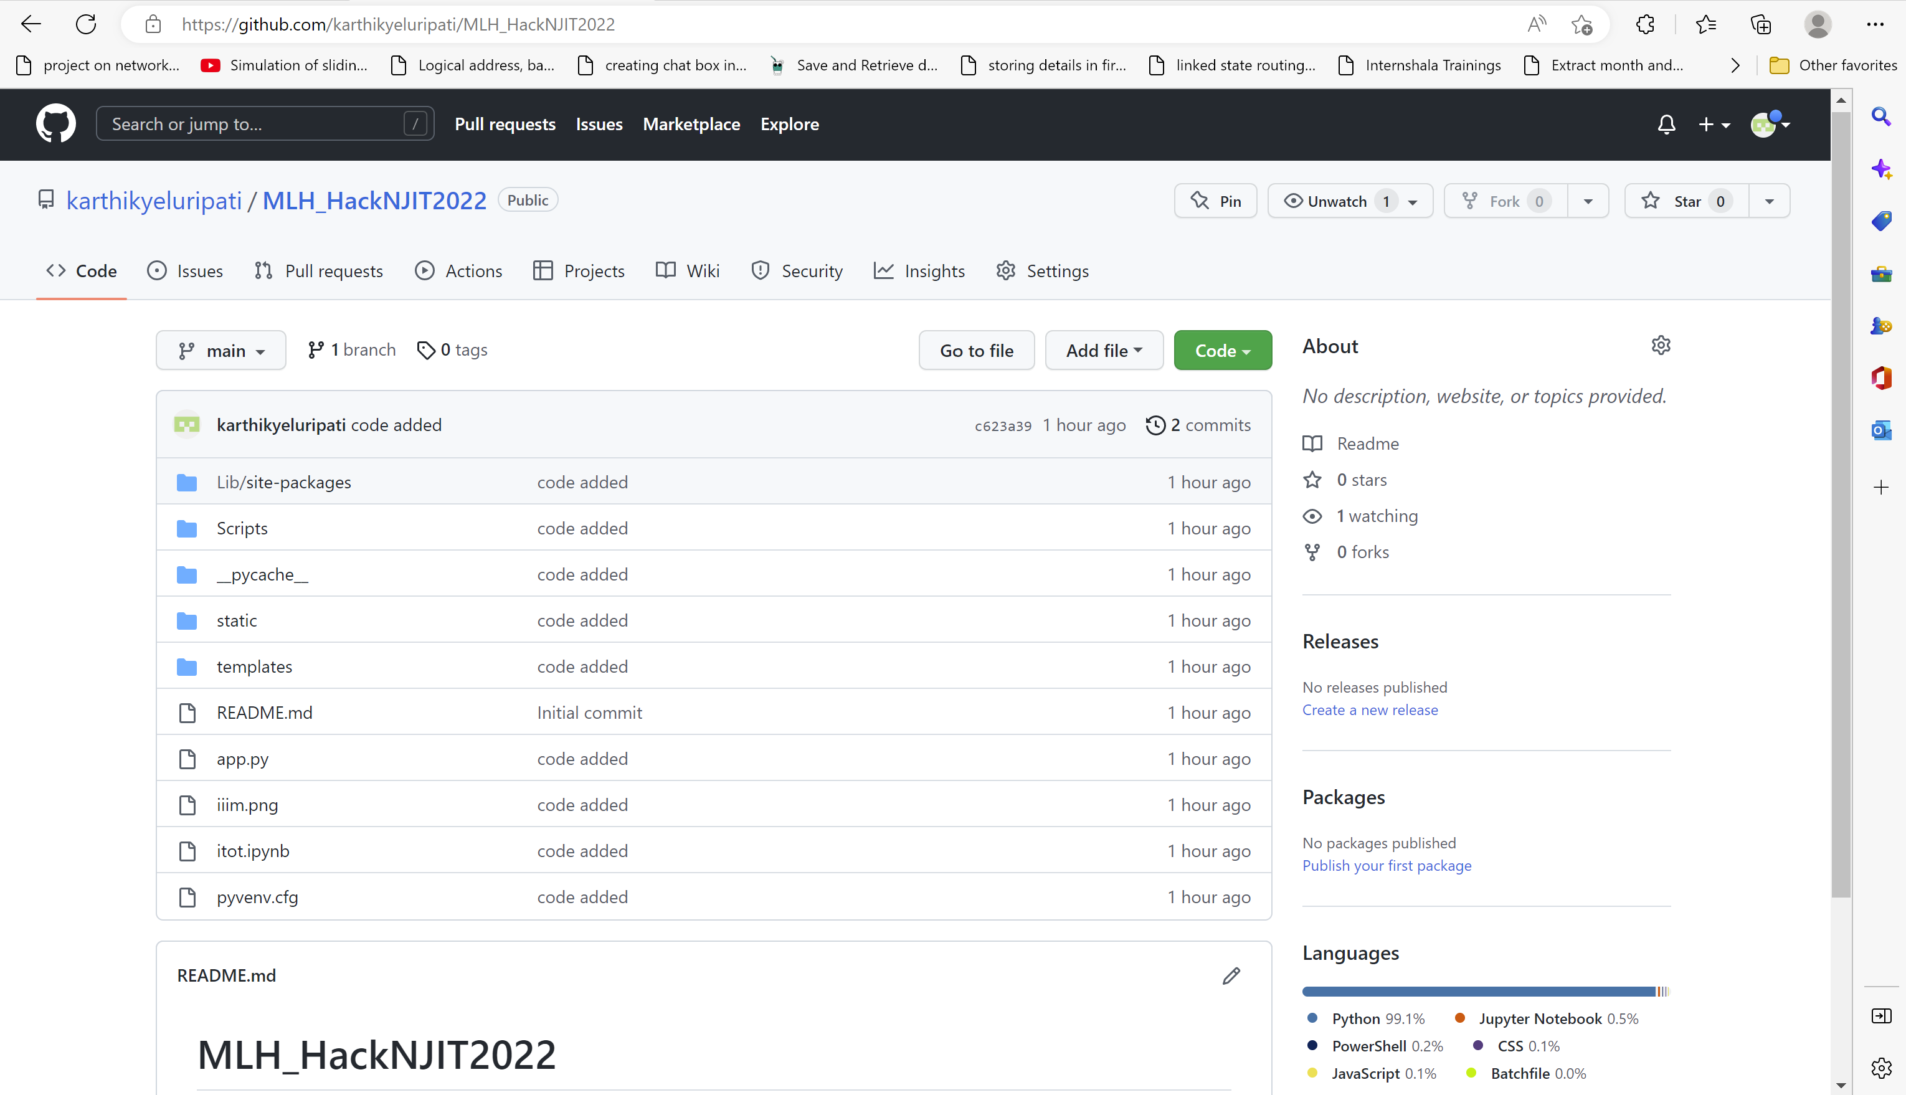Expand the main branch dropdown

[220, 351]
